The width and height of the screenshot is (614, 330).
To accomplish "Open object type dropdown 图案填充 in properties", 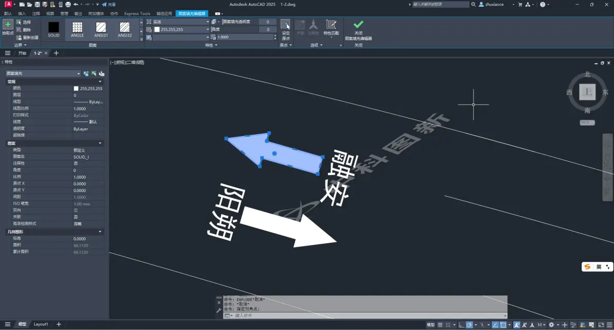I will coord(43,73).
